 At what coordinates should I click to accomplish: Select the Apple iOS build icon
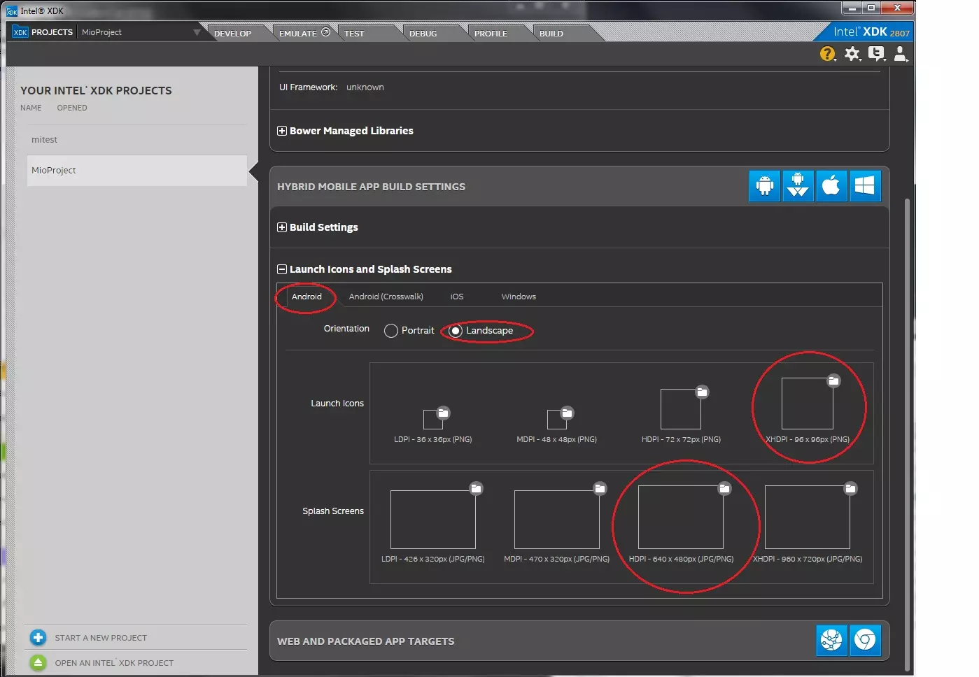[x=831, y=186]
